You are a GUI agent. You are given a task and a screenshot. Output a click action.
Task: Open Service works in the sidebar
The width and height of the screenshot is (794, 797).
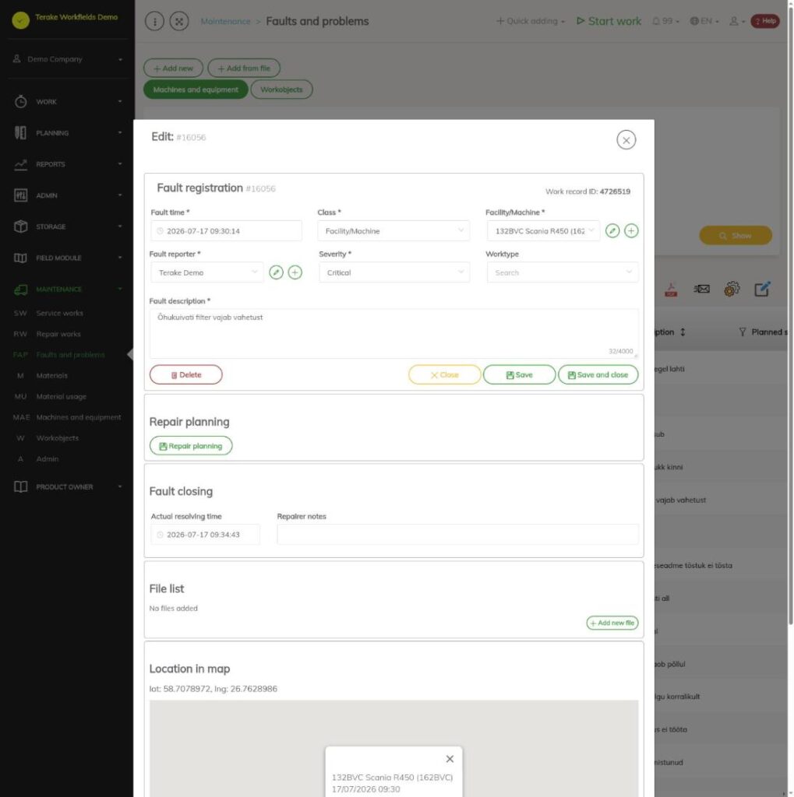[59, 313]
